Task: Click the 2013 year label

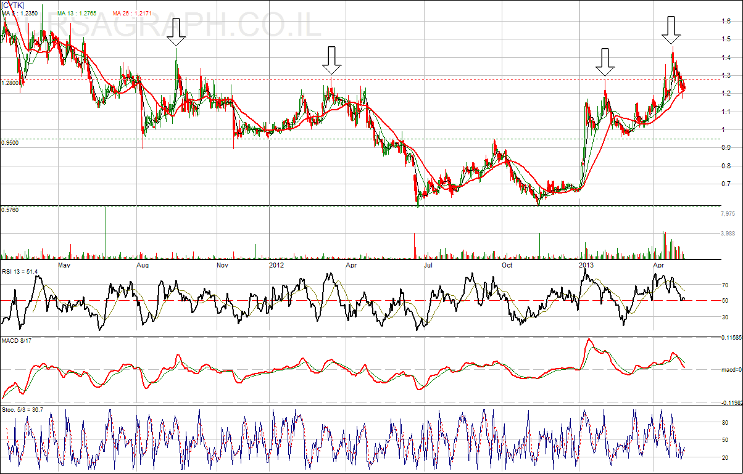Action: click(x=586, y=266)
